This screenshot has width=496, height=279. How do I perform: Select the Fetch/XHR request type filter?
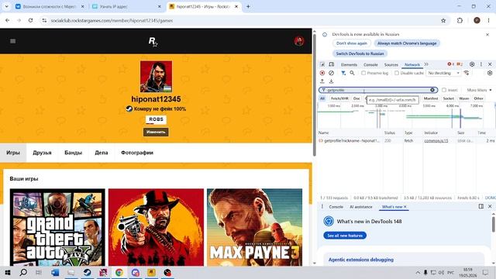(339, 98)
